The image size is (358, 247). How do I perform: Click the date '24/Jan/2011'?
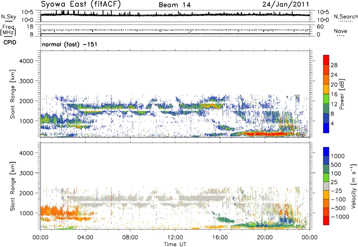[286, 4]
